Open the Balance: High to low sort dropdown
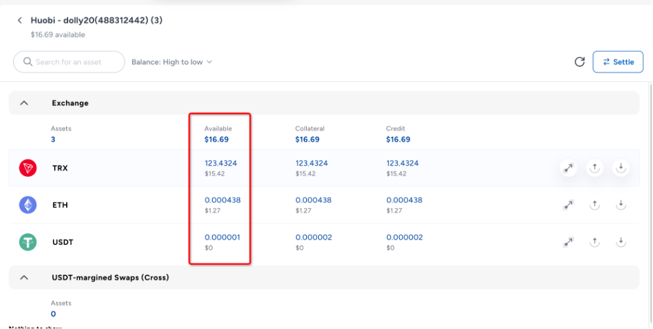Screen dimensions: 653x329 pyautogui.click(x=171, y=62)
